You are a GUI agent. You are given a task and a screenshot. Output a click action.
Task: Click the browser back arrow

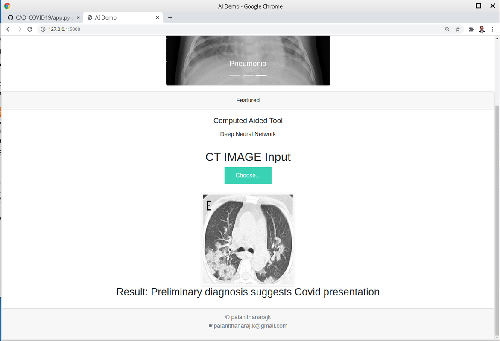point(9,29)
